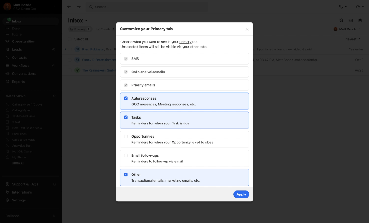Go forward with the right arrow icon
This screenshot has height=223, width=369.
tap(79, 7)
